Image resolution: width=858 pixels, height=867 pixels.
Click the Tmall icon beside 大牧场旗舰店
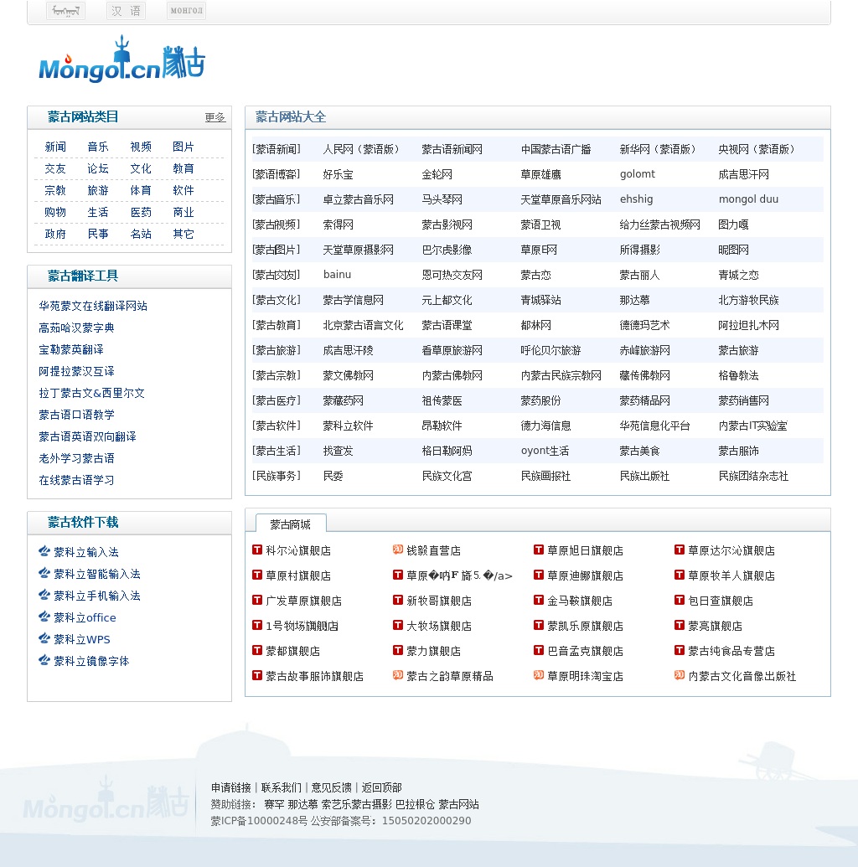(x=398, y=626)
